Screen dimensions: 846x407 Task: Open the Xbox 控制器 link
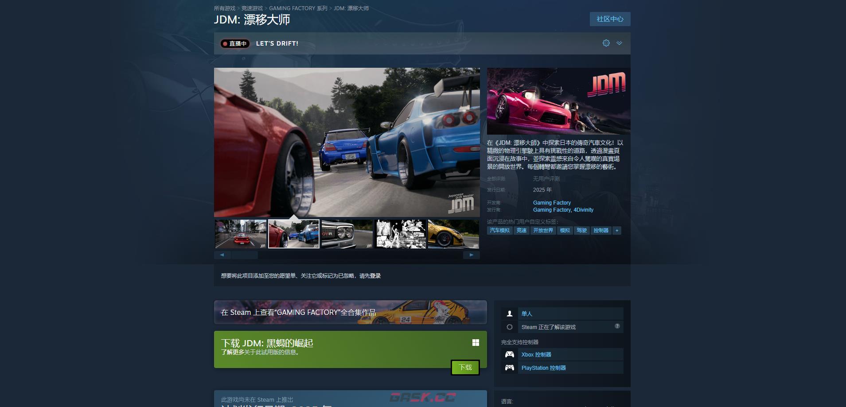pos(536,355)
